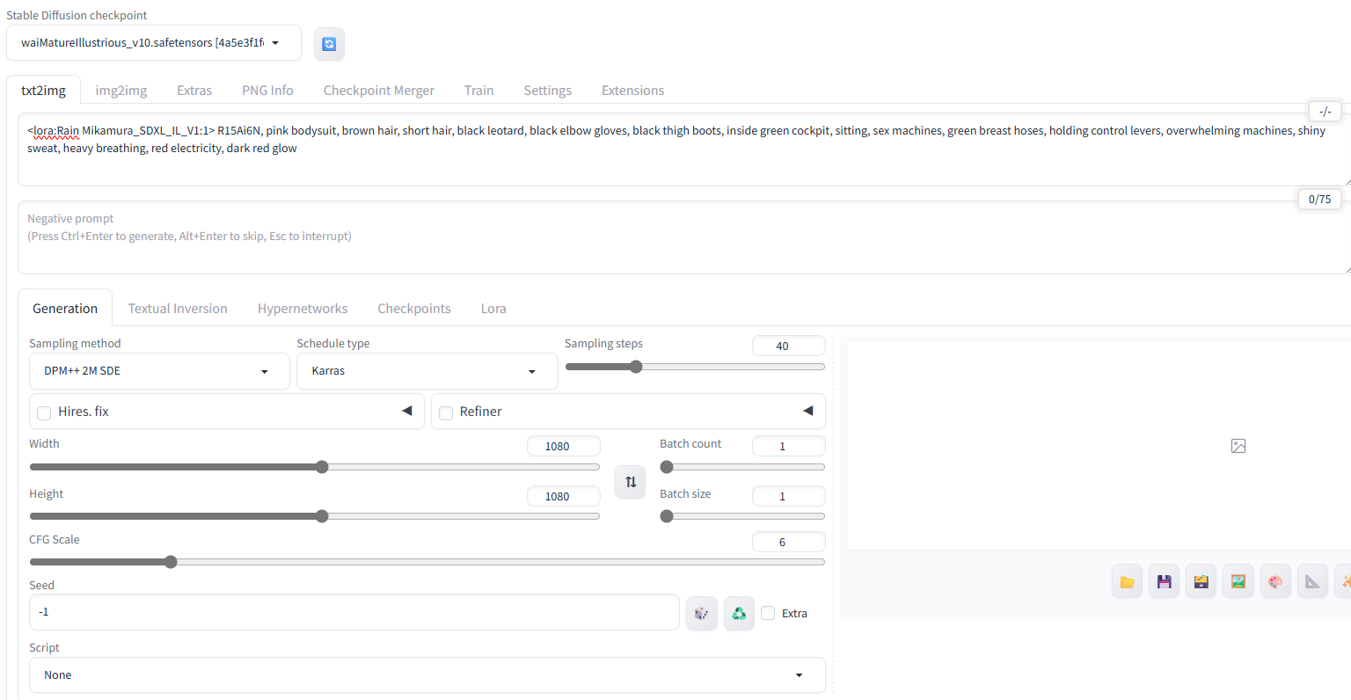Open the Schedule type dropdown
Viewport: 1351px width, 700px height.
[427, 371]
